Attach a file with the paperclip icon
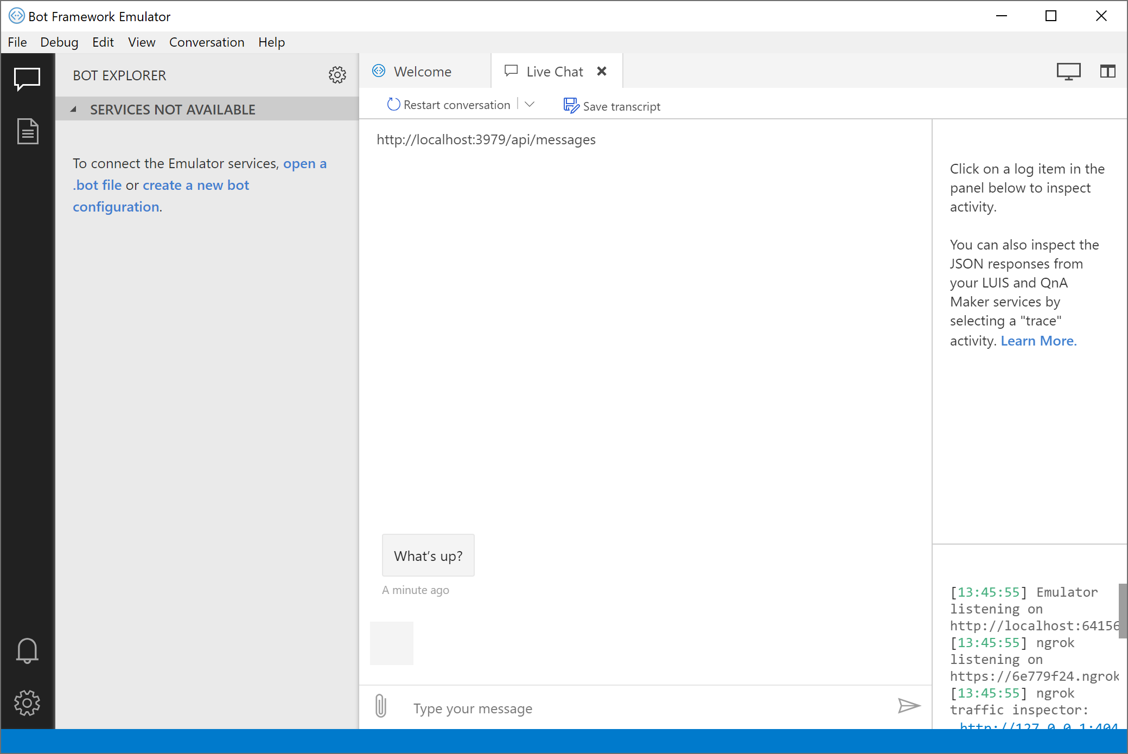This screenshot has width=1128, height=754. click(x=380, y=706)
